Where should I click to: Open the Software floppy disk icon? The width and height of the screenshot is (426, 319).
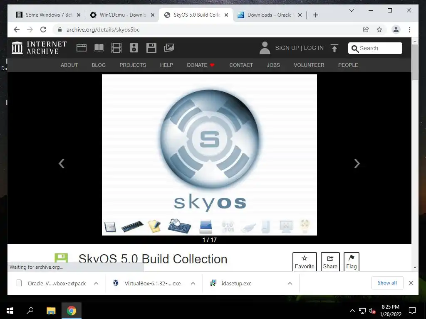pos(151,48)
